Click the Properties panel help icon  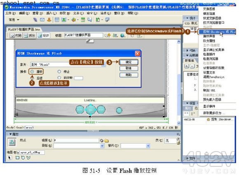(x=178, y=139)
